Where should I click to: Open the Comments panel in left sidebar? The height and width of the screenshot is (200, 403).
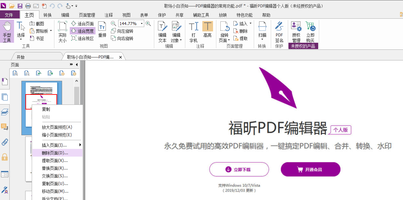(5, 127)
